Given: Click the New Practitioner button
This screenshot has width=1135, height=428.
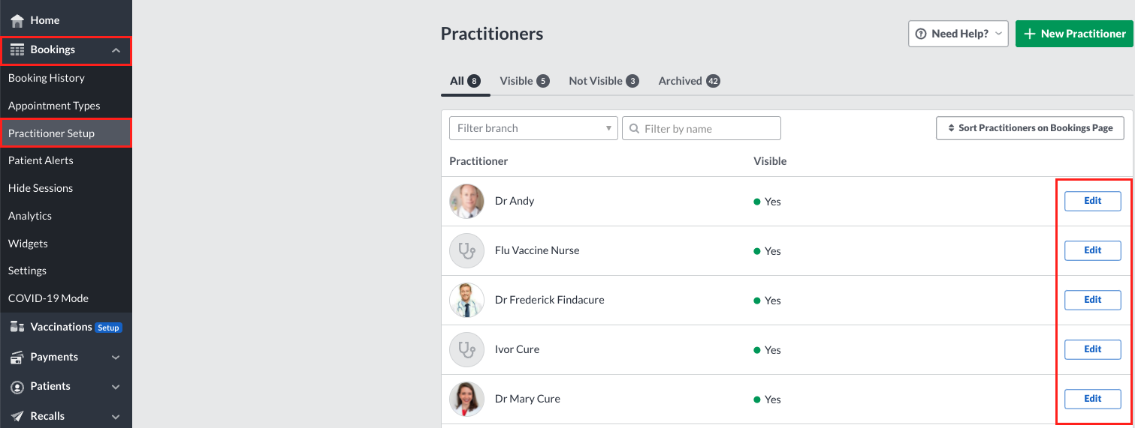Looking at the screenshot, I should click(1075, 34).
